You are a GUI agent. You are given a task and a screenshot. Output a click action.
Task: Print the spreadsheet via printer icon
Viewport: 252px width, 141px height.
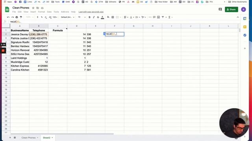click(x=17, y=17)
